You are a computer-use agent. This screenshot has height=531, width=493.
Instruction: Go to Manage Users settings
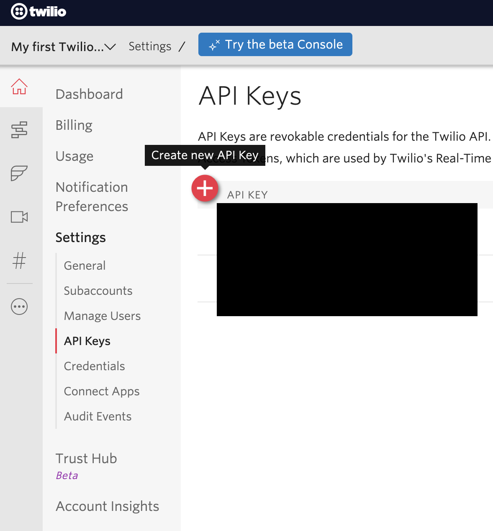[103, 316]
